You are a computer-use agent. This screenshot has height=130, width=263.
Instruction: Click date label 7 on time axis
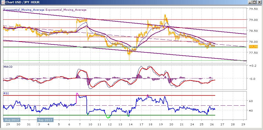tap(80, 125)
